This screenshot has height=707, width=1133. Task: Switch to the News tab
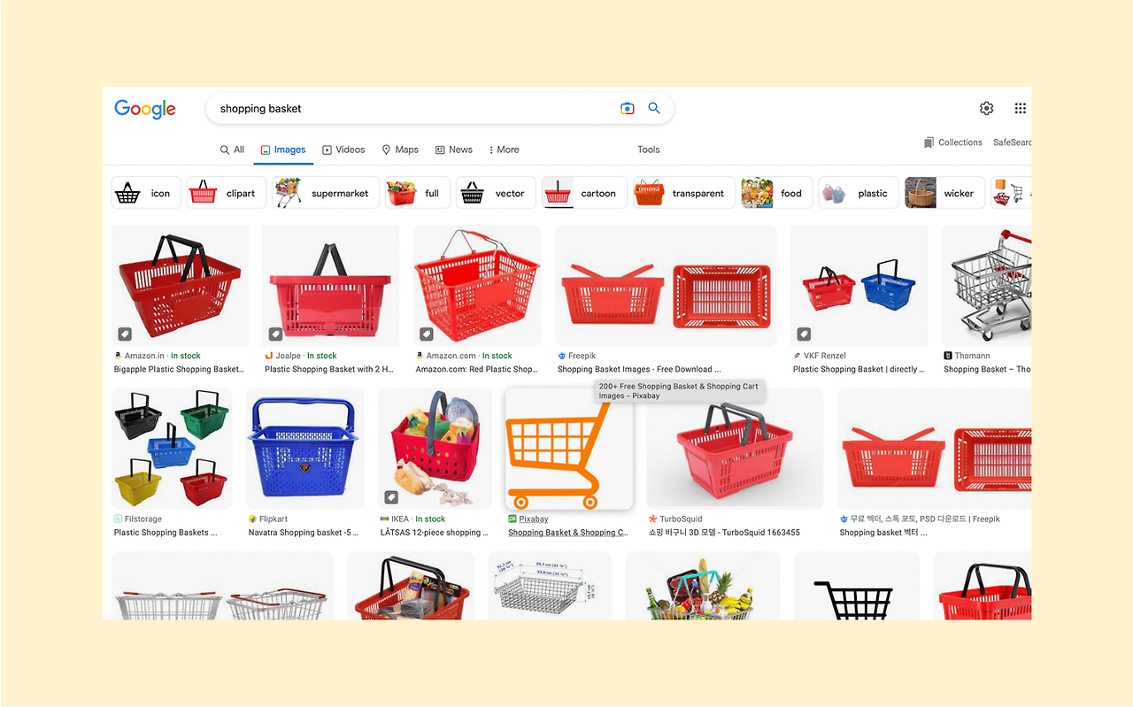click(x=454, y=150)
